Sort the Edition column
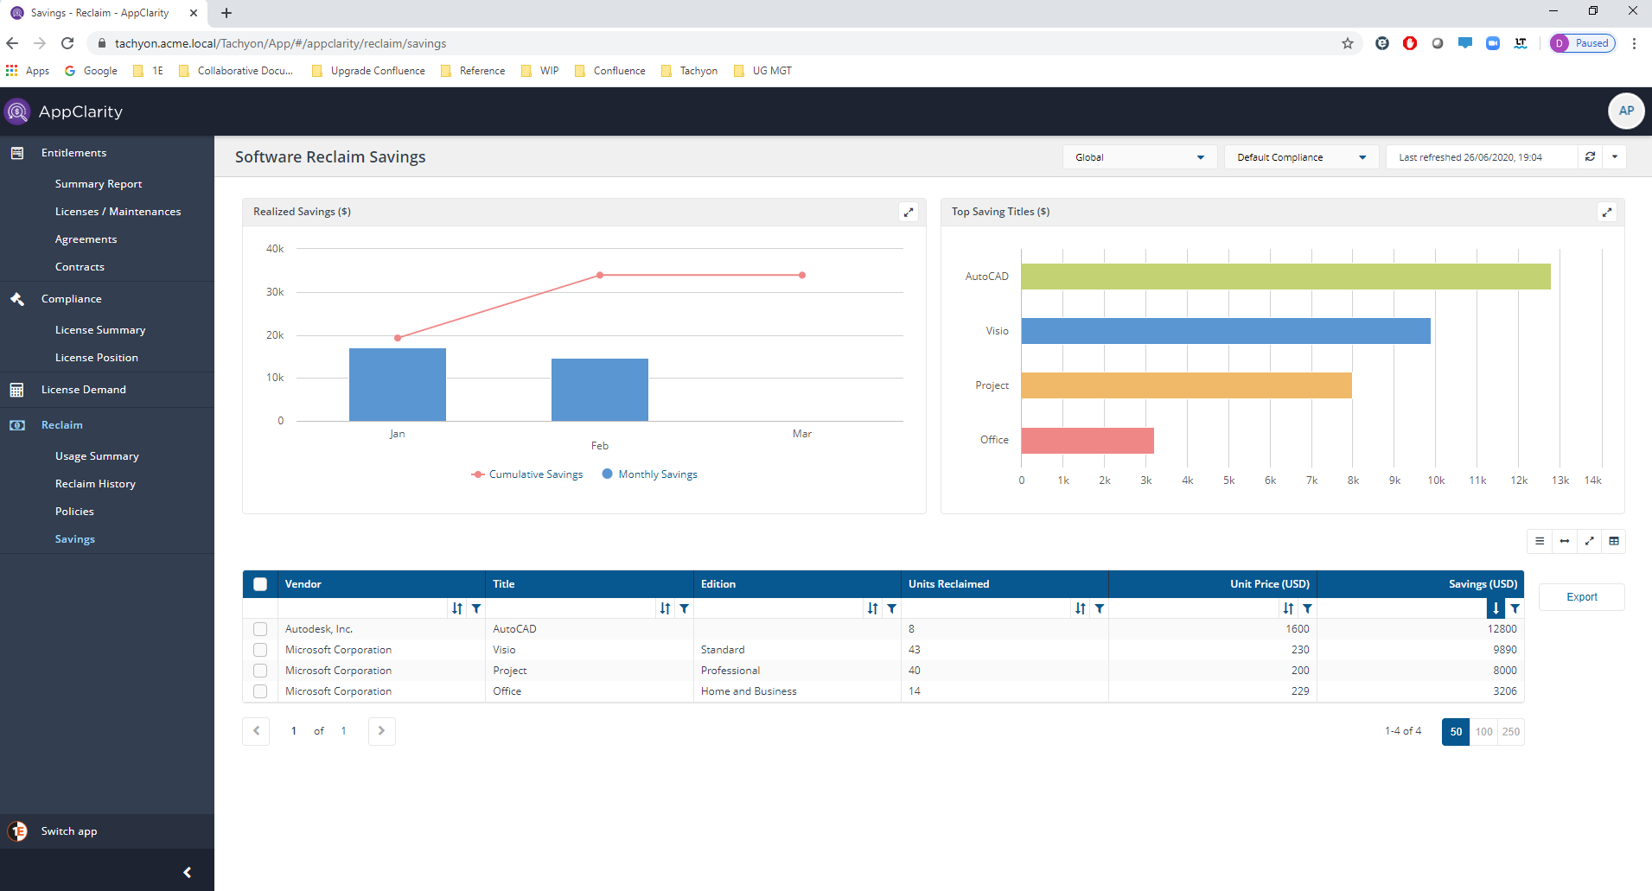Screen dimensions: 1652x891 point(872,608)
